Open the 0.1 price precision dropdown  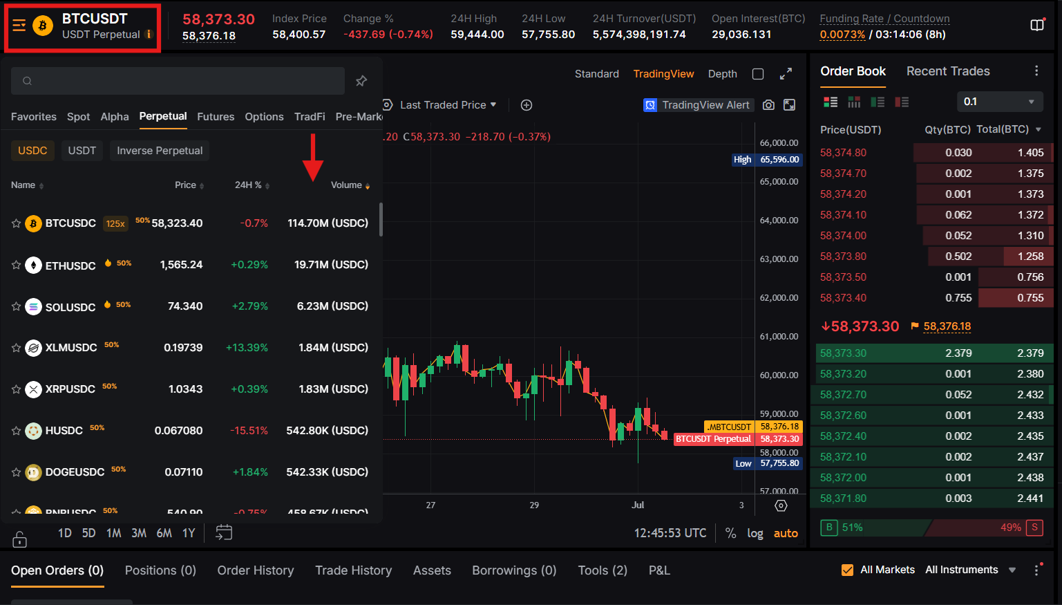tap(999, 102)
